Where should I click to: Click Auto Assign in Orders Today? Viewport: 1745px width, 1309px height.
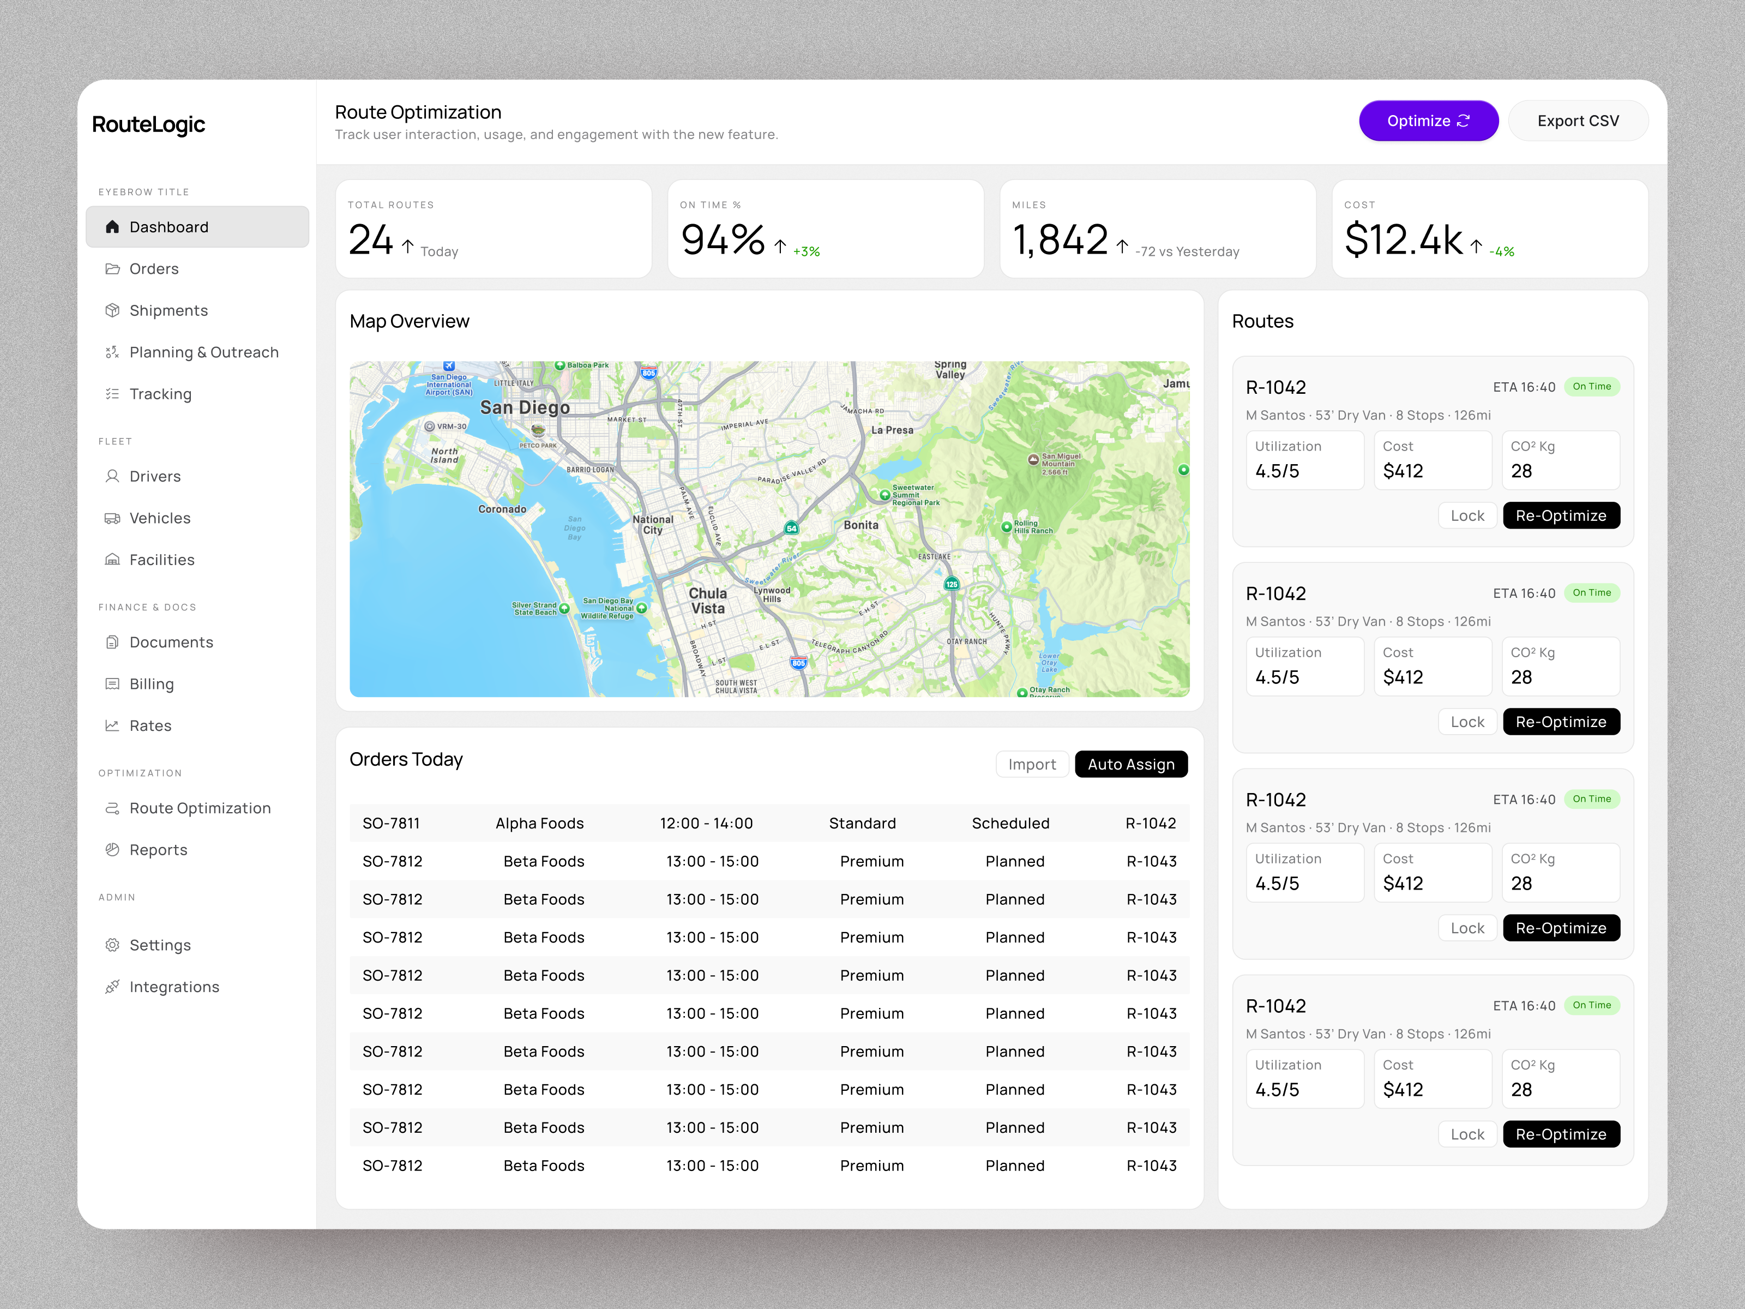coord(1130,764)
